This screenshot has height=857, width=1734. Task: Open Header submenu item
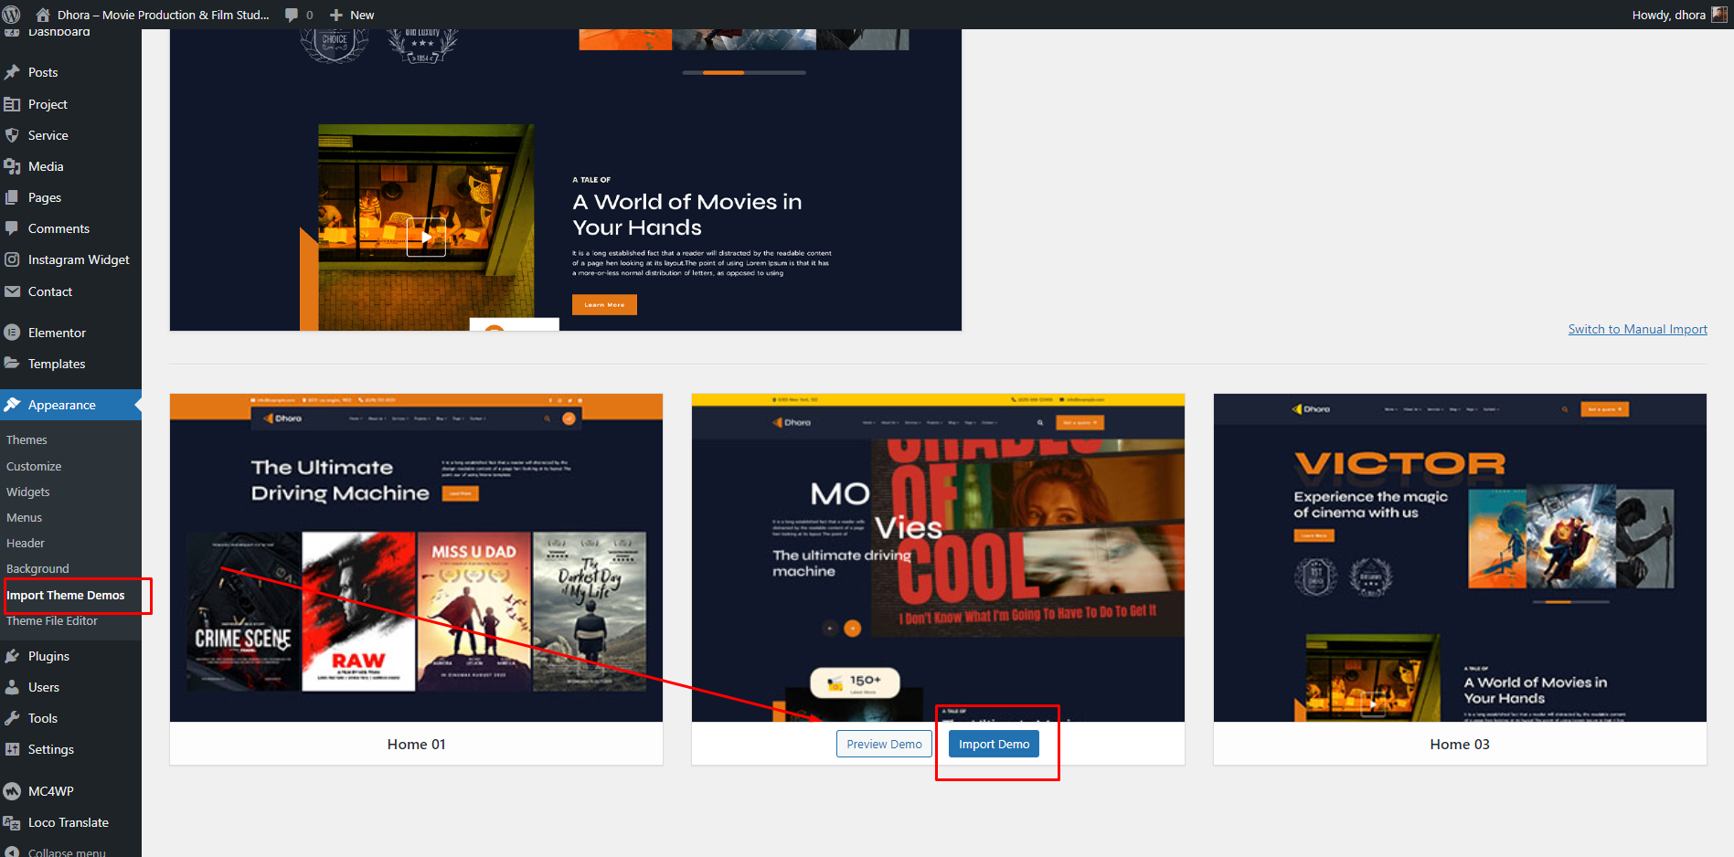click(26, 543)
